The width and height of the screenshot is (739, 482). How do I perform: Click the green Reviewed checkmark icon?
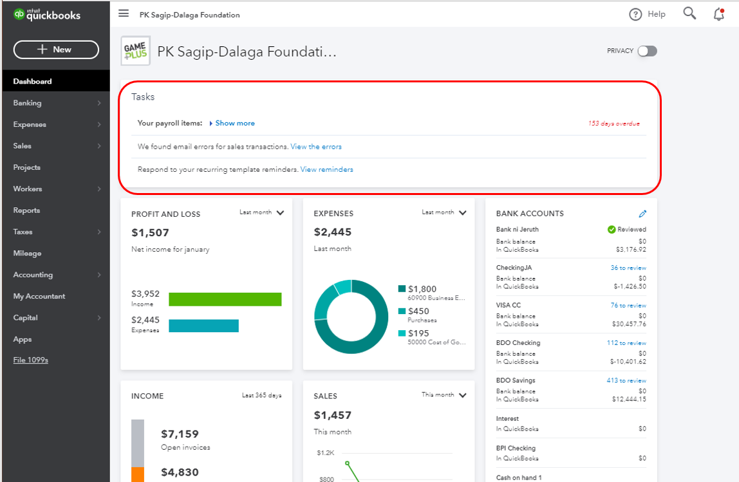(612, 230)
